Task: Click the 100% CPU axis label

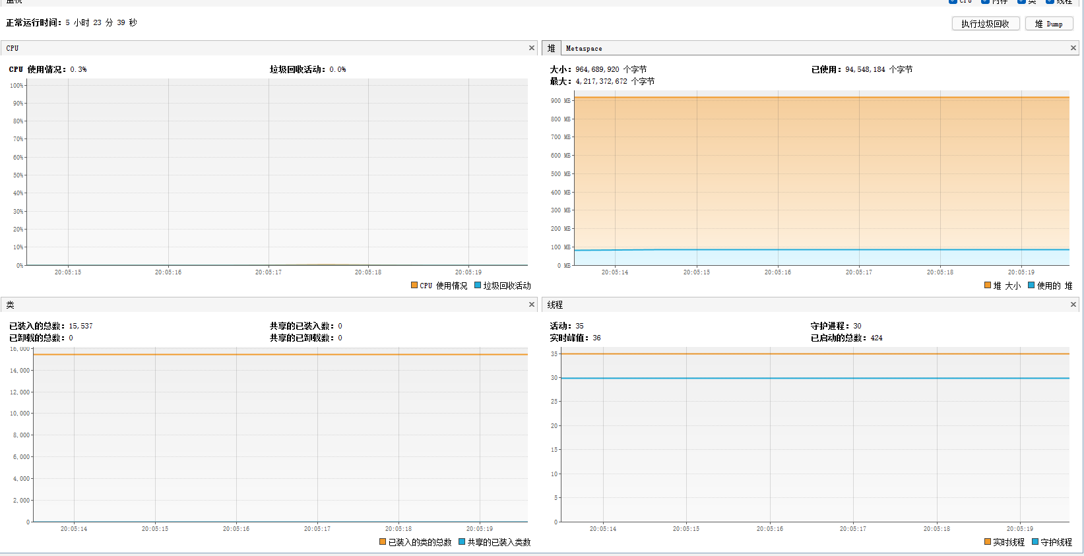Action: pos(16,86)
